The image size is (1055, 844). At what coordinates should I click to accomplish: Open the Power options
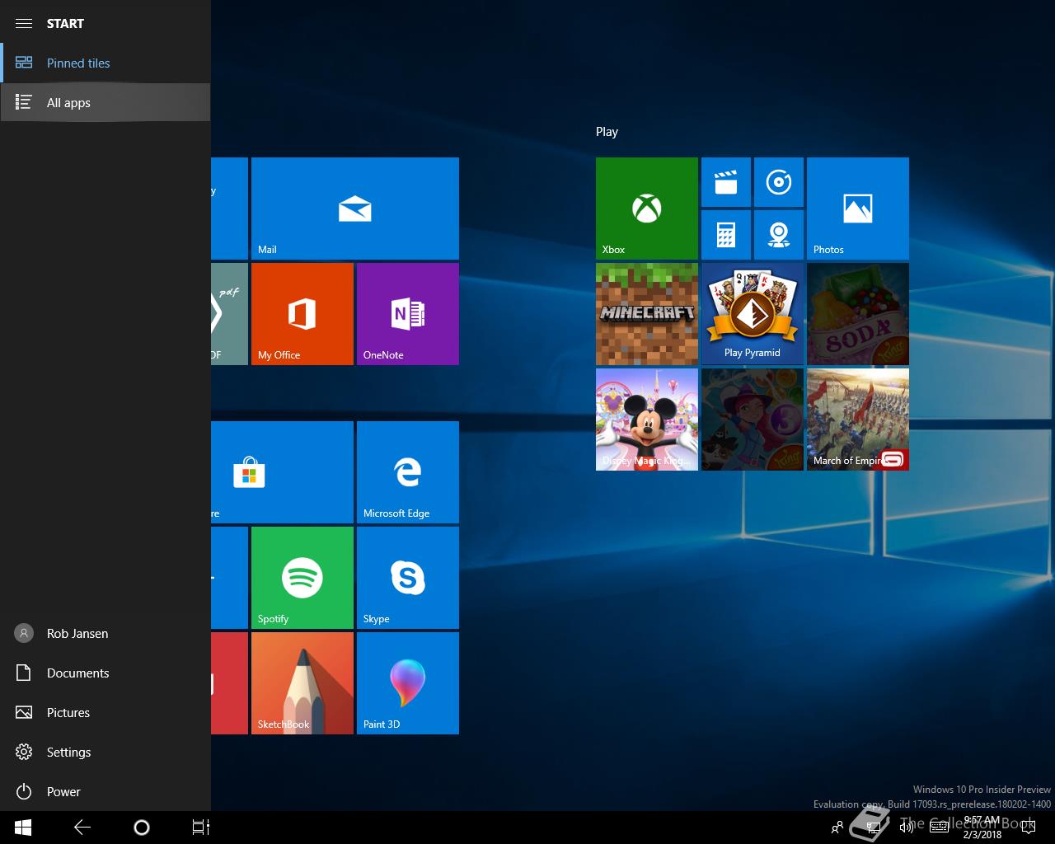105,791
